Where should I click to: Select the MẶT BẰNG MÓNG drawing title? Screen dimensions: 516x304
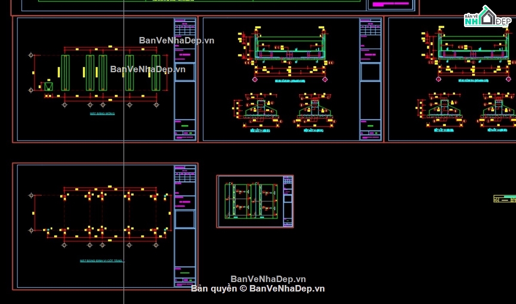[x=102, y=114]
